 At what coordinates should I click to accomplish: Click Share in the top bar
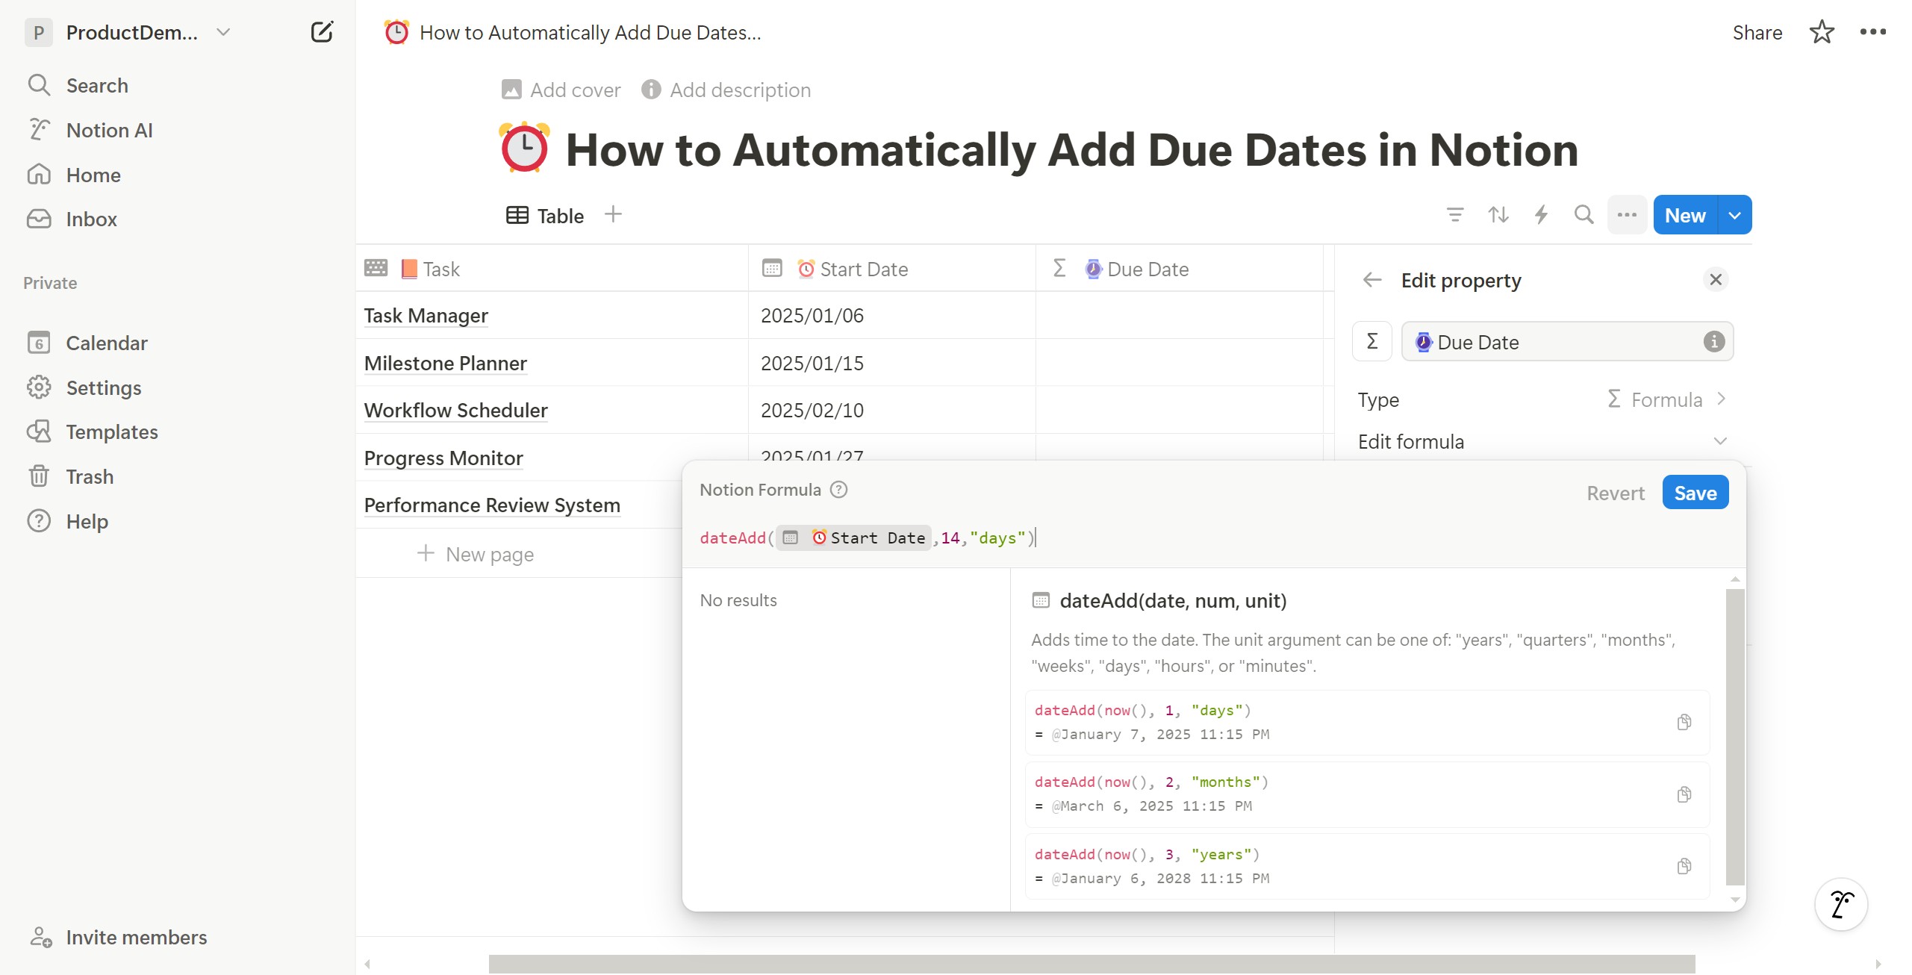tap(1757, 32)
